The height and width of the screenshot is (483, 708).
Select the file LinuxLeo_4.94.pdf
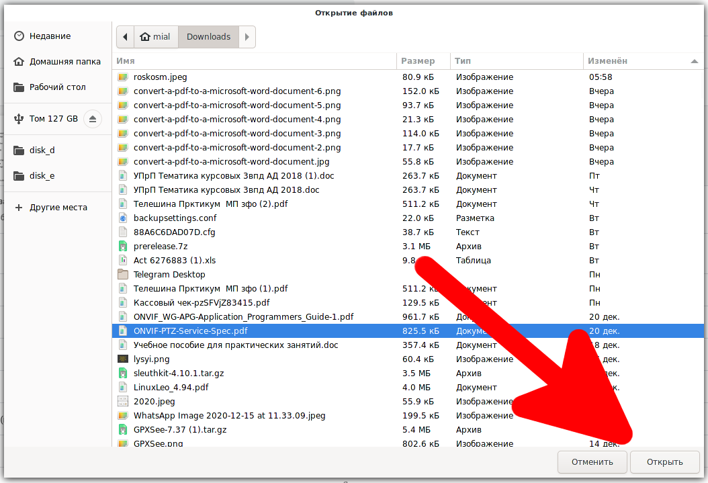pyautogui.click(x=171, y=388)
